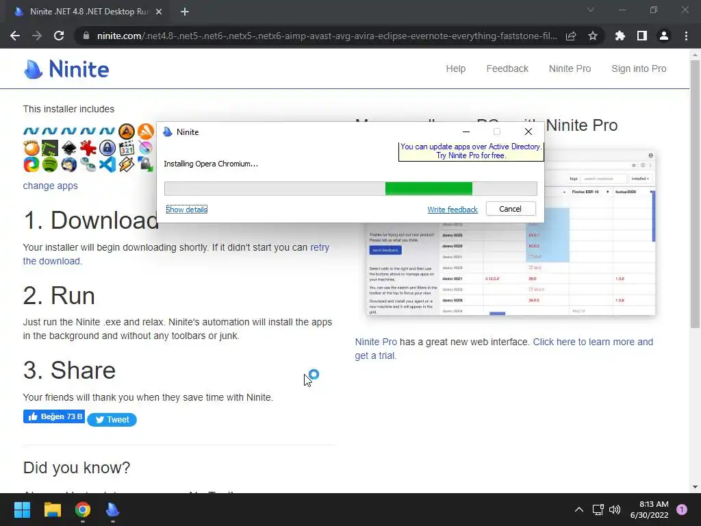Click Write feedback in installer dialog
701x526 pixels.
click(453, 210)
